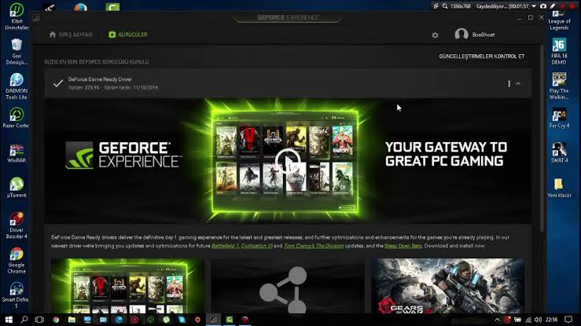Show the clock 22:56 calendar flyout
The width and height of the screenshot is (581, 326).
click(x=551, y=320)
